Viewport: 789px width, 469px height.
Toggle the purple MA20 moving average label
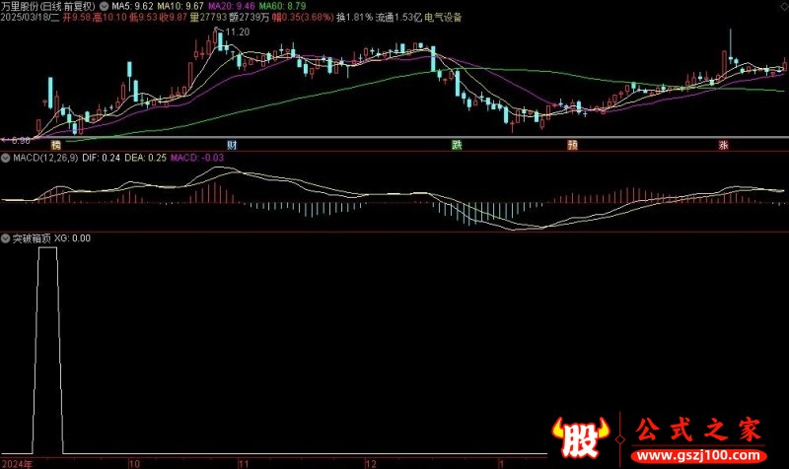232,6
